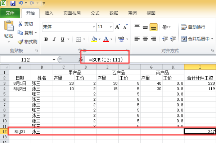Click the wén phonetic guide icon
Image resolution: width=216 pixels, height=143 pixels.
pos(121,39)
